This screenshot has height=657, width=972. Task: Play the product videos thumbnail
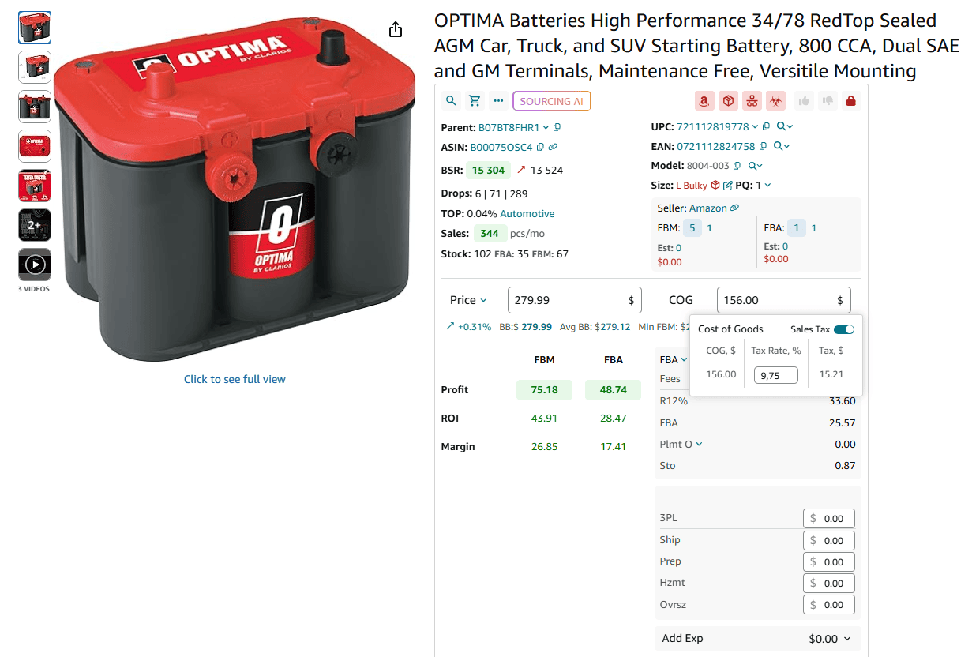35,265
